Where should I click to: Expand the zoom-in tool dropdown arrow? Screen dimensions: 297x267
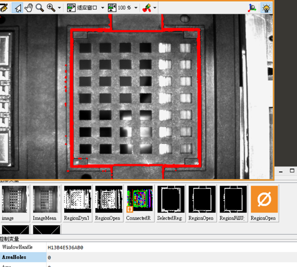point(59,8)
